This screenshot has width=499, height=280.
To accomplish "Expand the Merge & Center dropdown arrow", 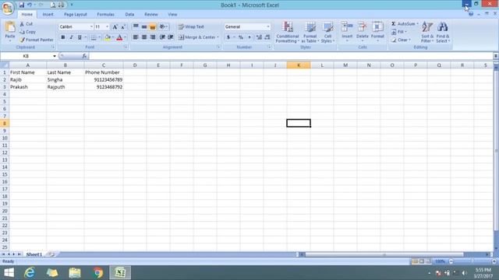I will 218,37.
